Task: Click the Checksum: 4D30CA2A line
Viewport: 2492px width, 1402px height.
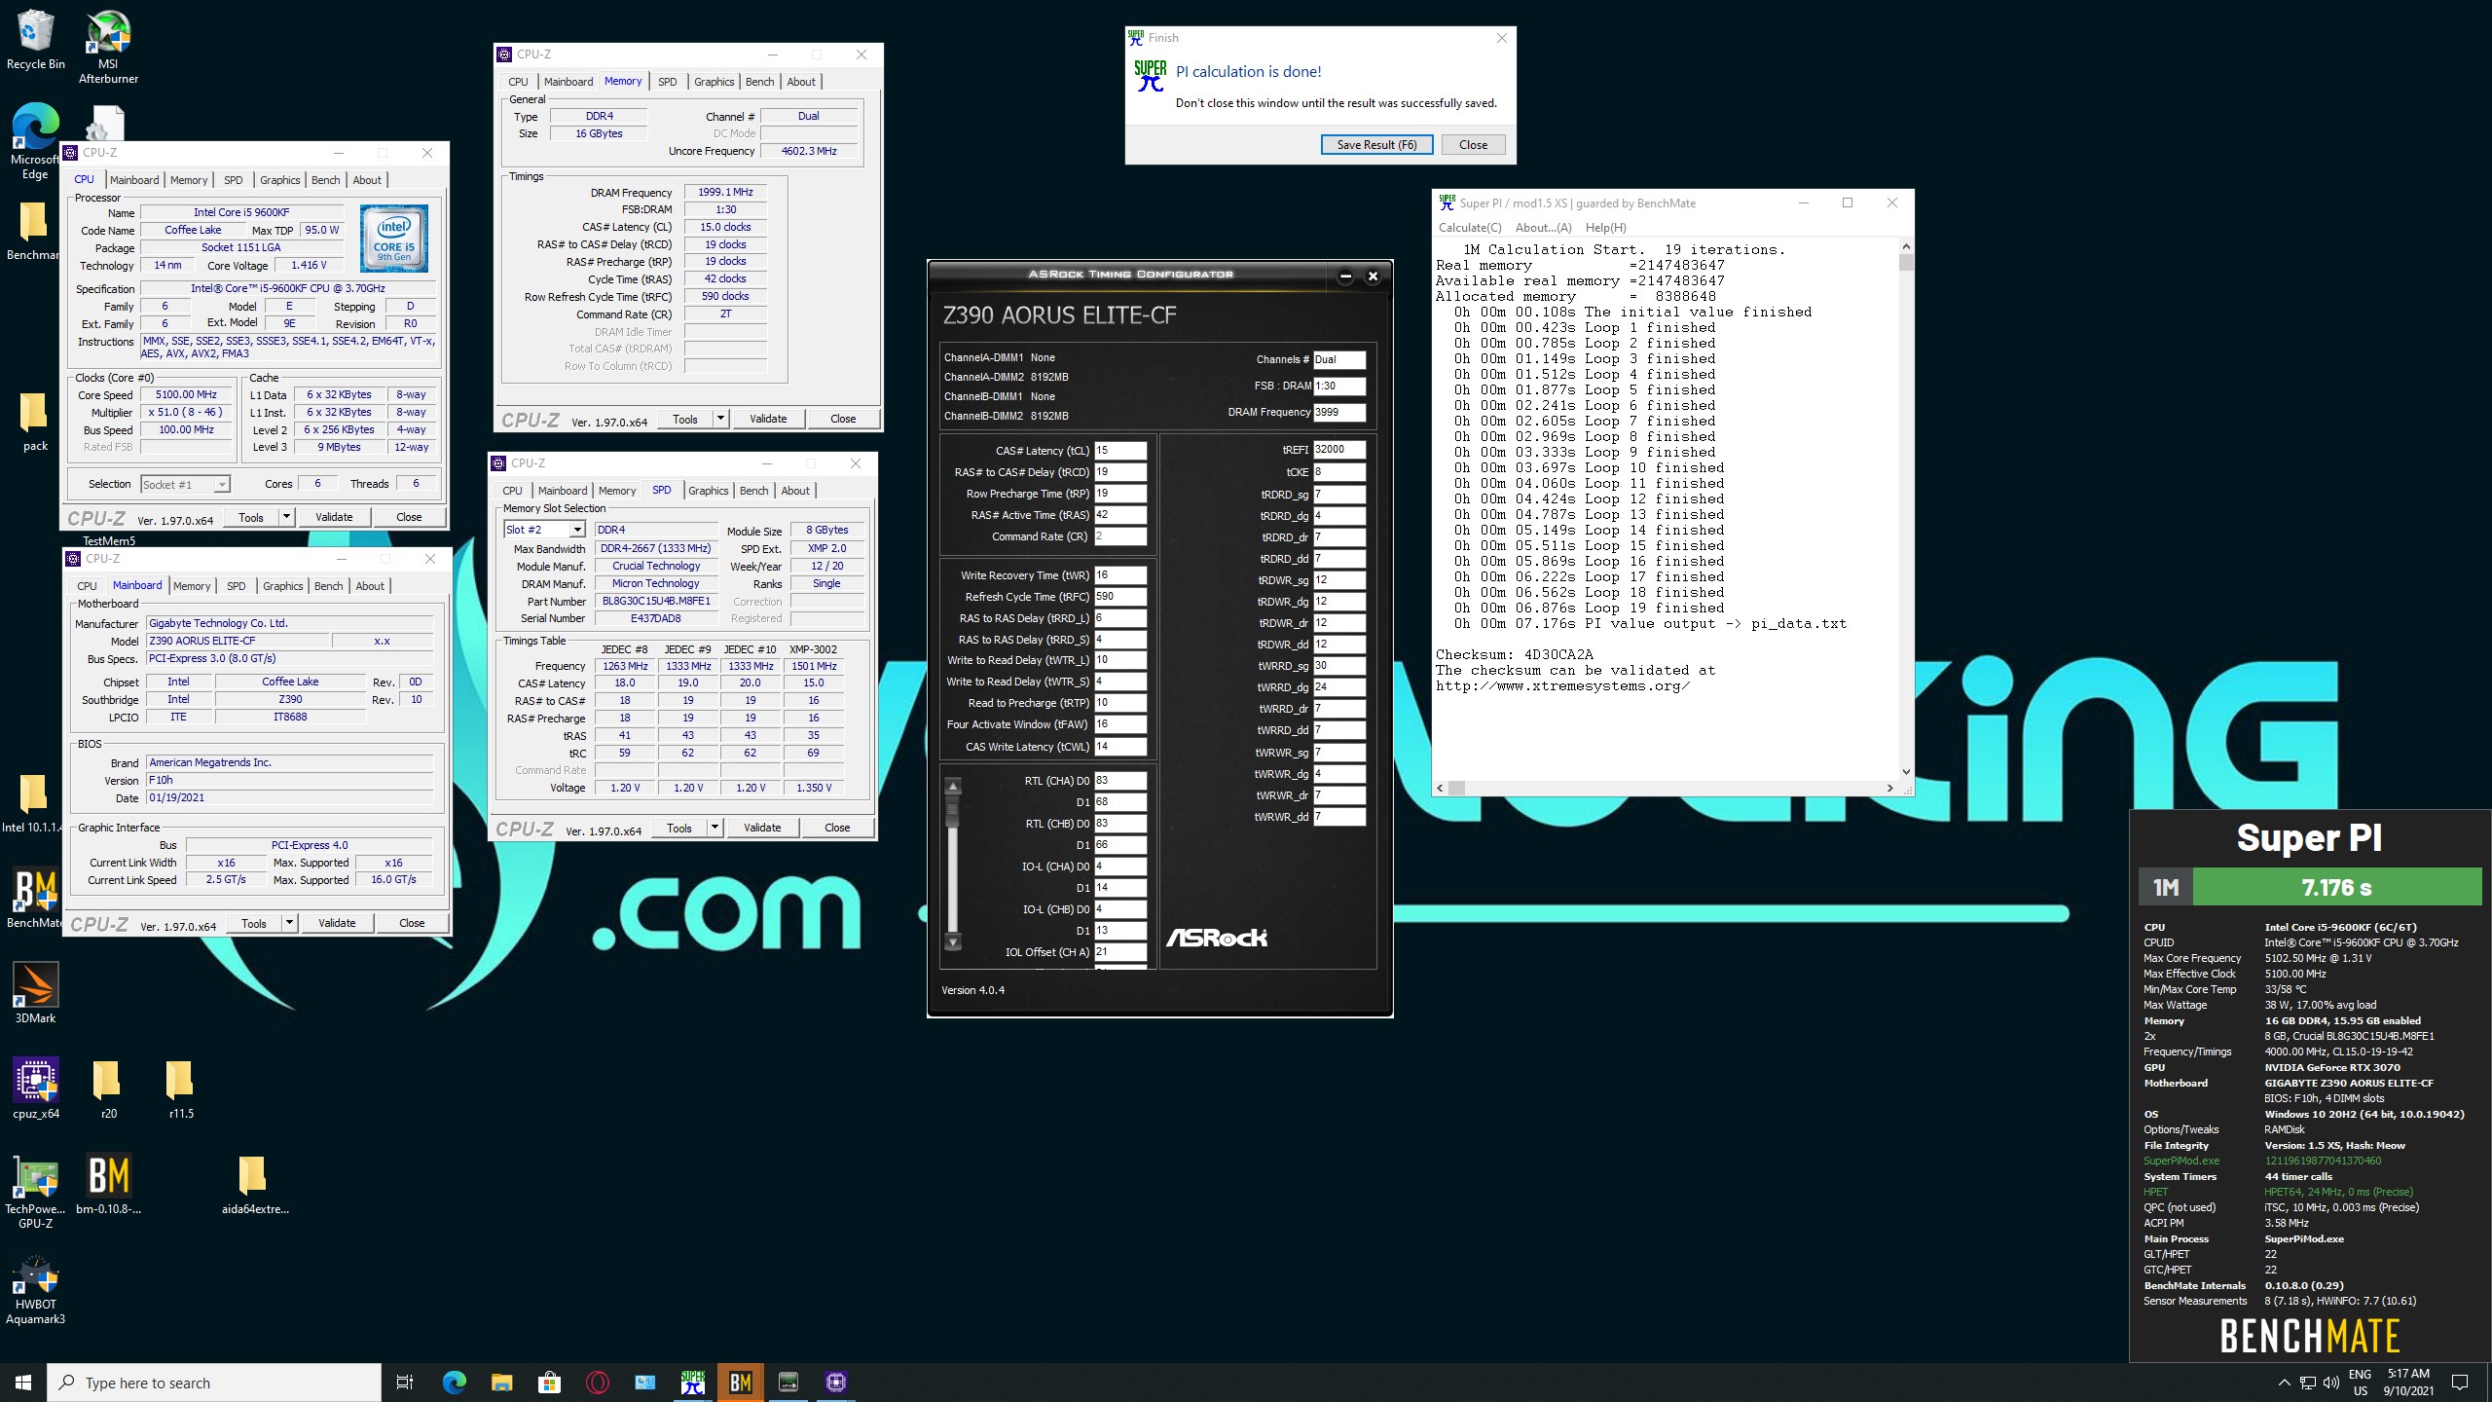Action: [x=1515, y=654]
